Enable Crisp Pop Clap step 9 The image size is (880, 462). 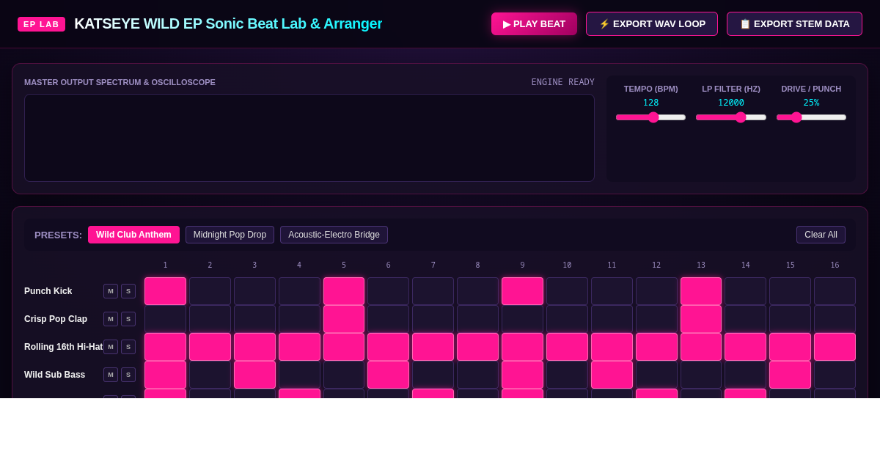[522, 319]
